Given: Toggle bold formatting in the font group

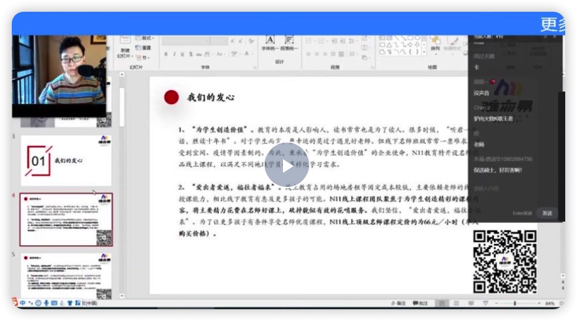Looking at the screenshot, I should tap(166, 54).
